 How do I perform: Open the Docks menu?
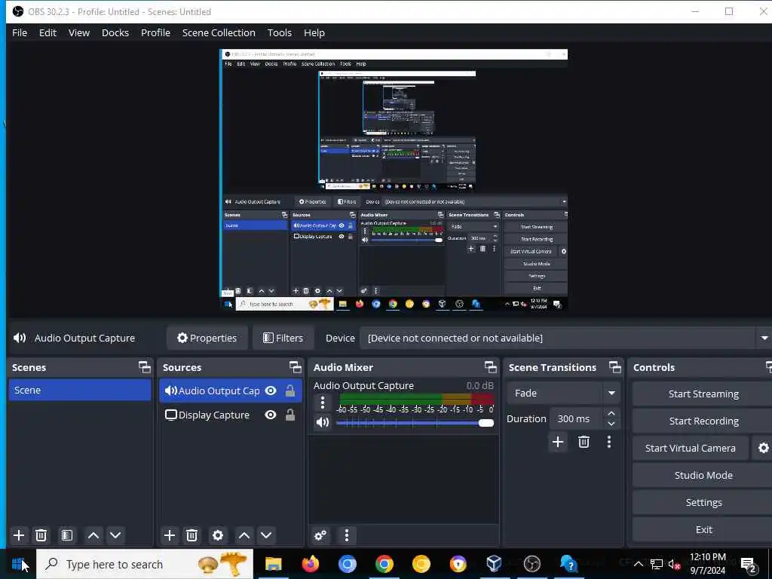(115, 32)
